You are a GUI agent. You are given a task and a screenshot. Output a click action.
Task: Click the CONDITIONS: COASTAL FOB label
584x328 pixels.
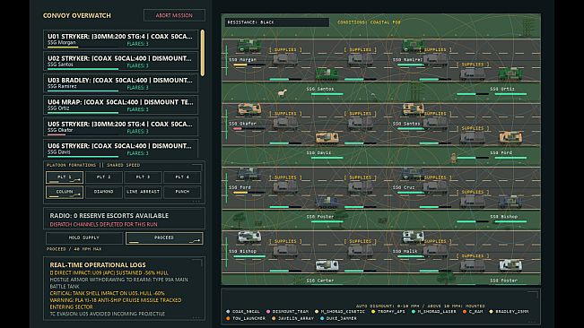click(369, 22)
